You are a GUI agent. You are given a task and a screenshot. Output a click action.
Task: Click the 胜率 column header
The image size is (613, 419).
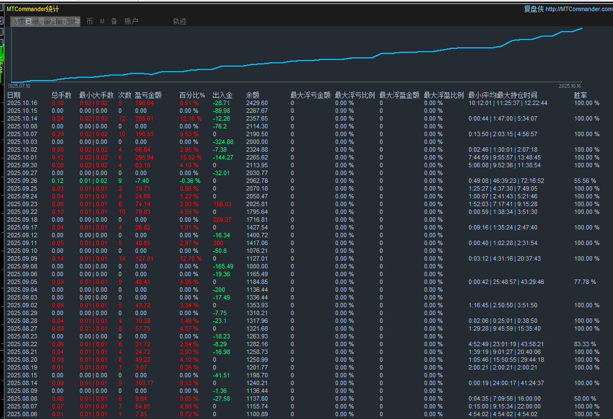(x=580, y=95)
